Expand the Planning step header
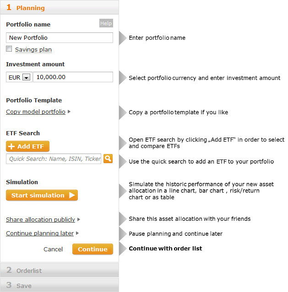The image size is (288, 292). [60, 7]
